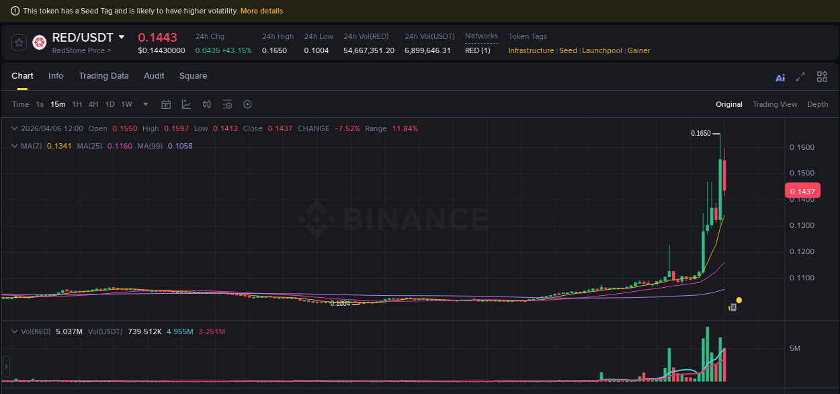Click the Seed token tag
This screenshot has height=394, width=840.
click(568, 50)
